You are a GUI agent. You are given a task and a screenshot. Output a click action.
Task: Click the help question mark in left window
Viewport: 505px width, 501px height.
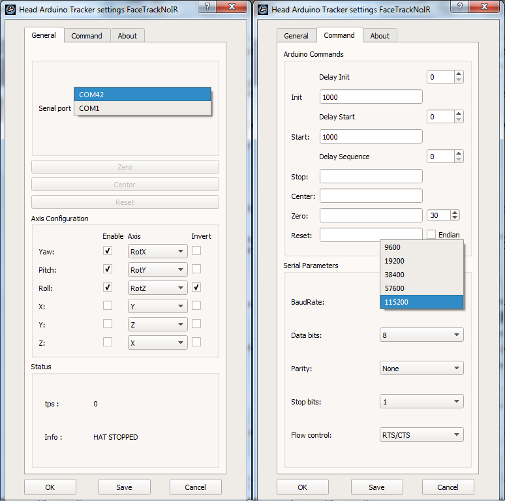click(207, 7)
